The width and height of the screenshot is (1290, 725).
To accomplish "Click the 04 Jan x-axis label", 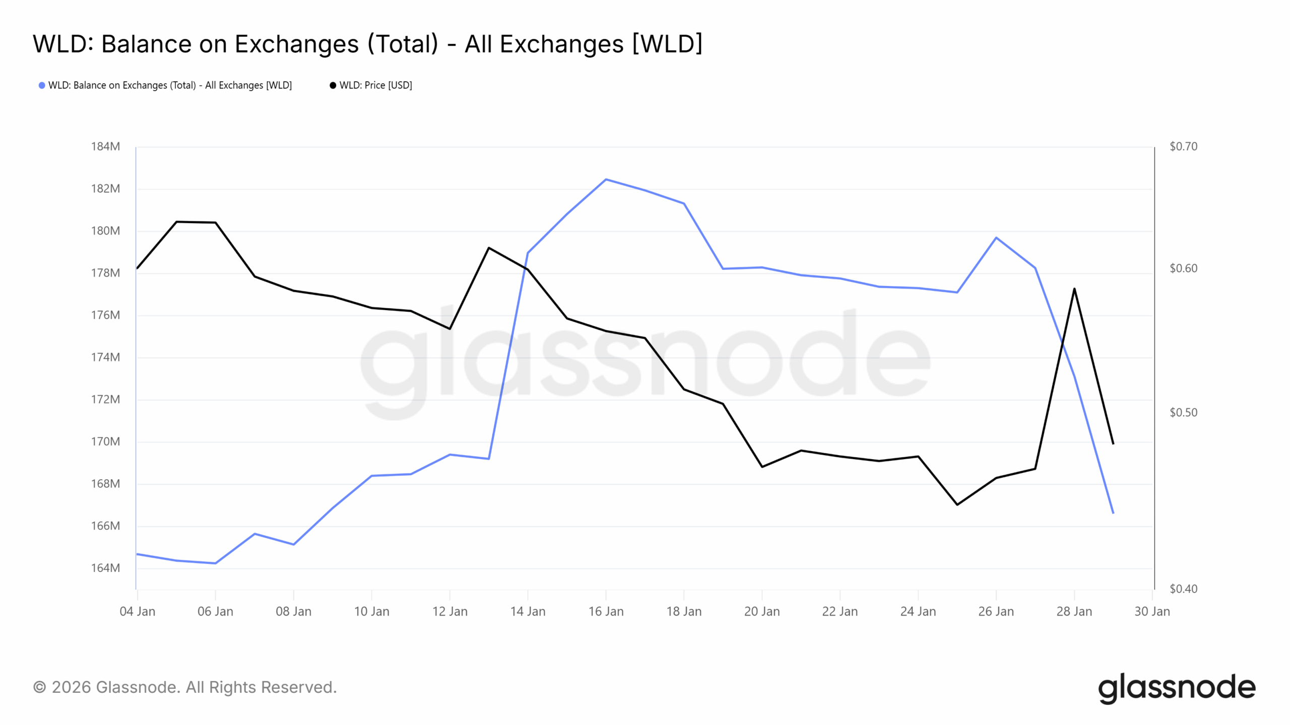I will click(137, 612).
